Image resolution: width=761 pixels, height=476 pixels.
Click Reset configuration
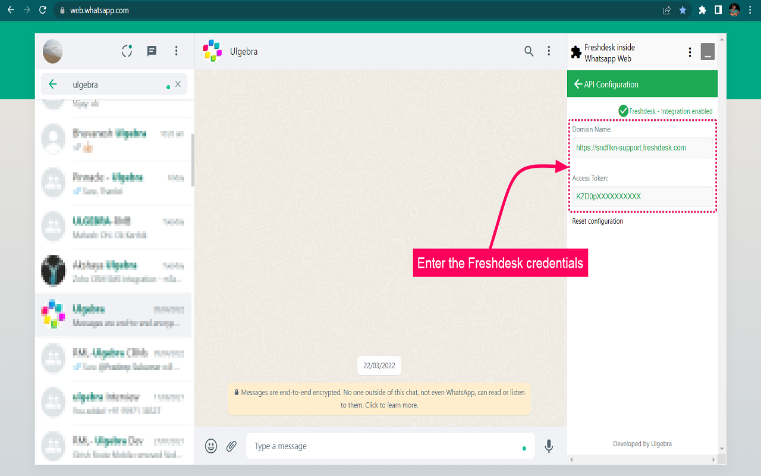(598, 221)
